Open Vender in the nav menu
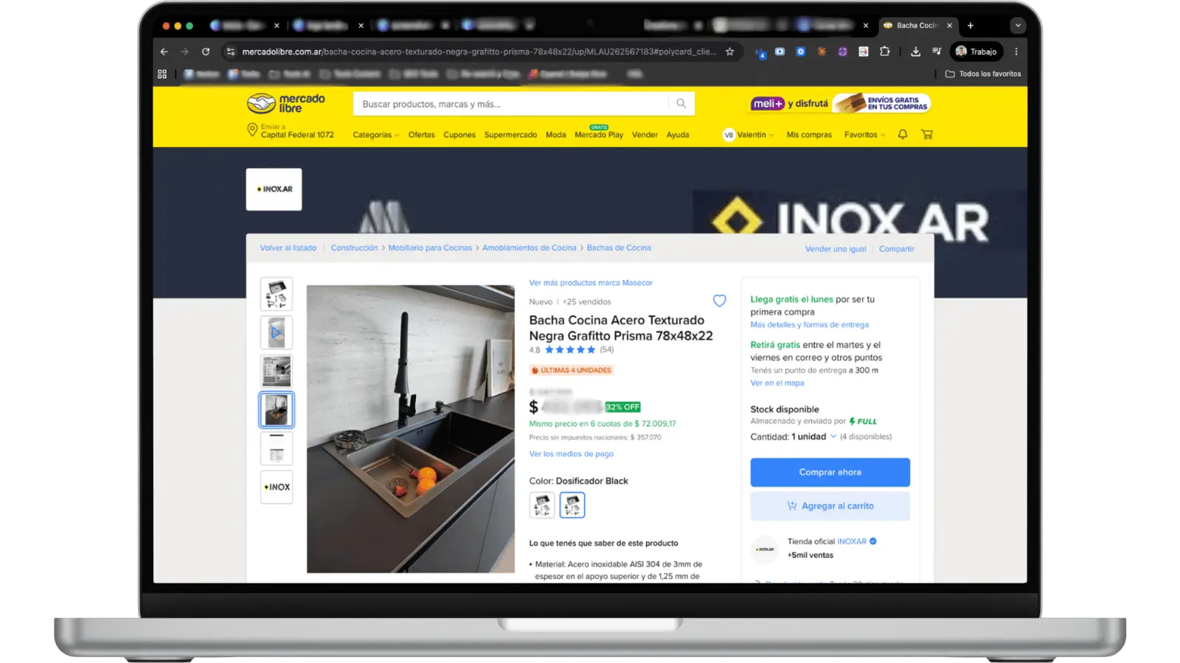Screen dimensions: 1180x663 click(x=645, y=135)
